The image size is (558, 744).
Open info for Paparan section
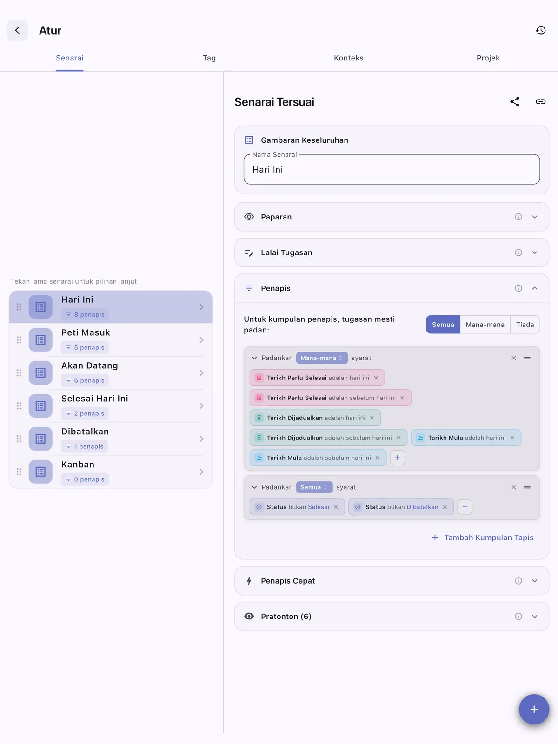tap(518, 217)
